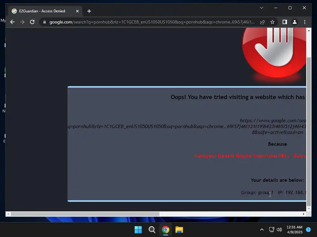Show hidden system tray icons
Image resolution: width=317 pixels, height=237 pixels.
pos(262,230)
